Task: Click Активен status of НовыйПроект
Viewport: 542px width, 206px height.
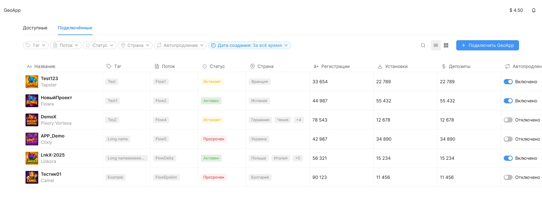Action: (x=211, y=101)
